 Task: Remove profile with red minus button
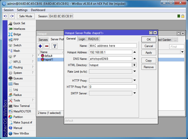pyautogui.click(x=47, y=46)
